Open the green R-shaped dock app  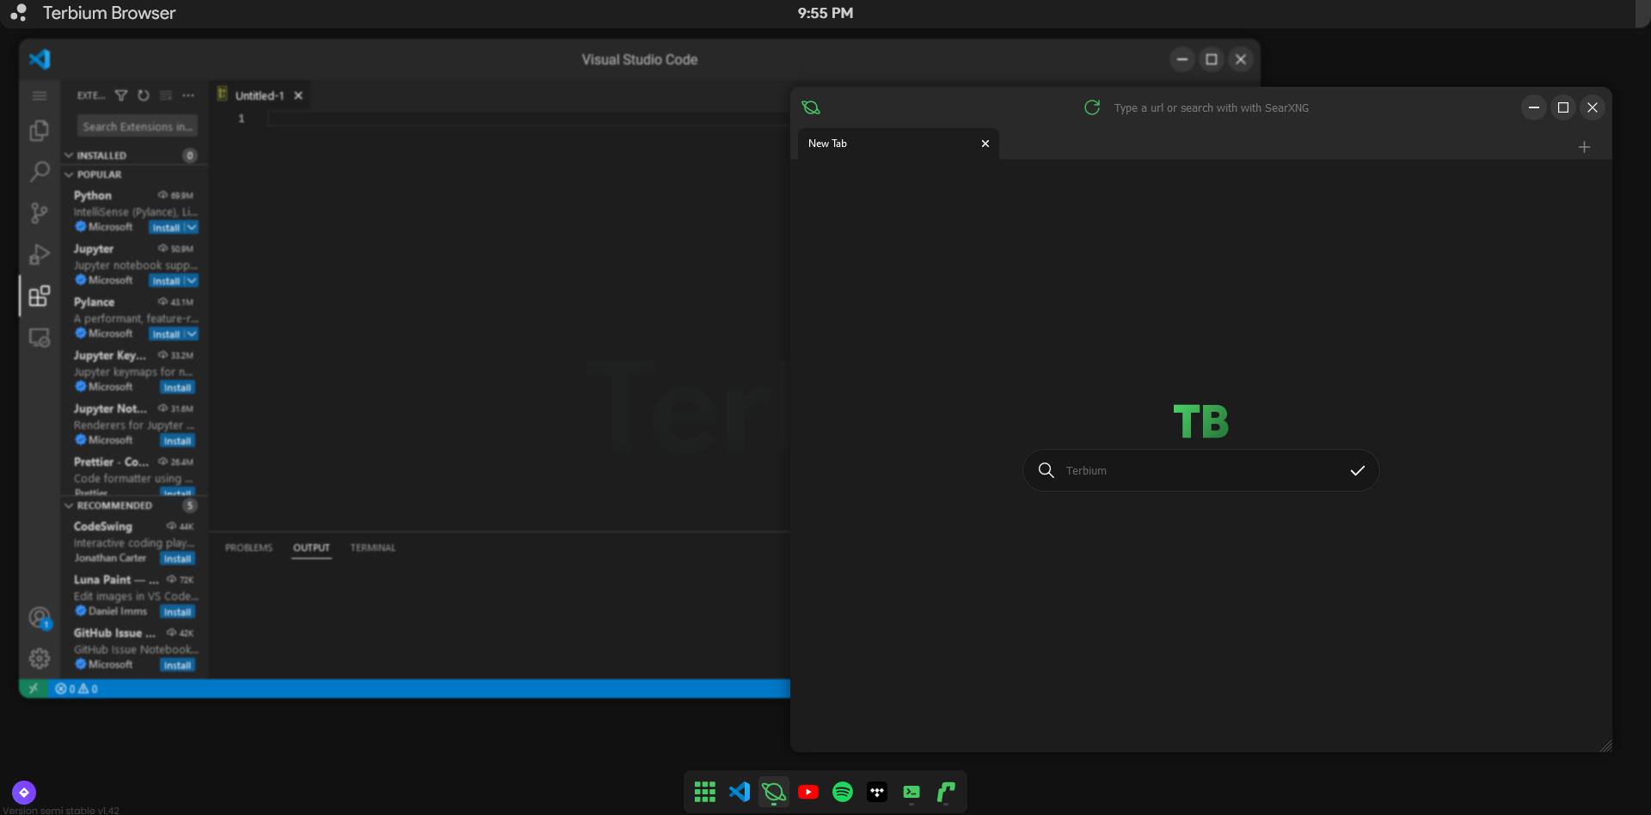click(x=946, y=792)
